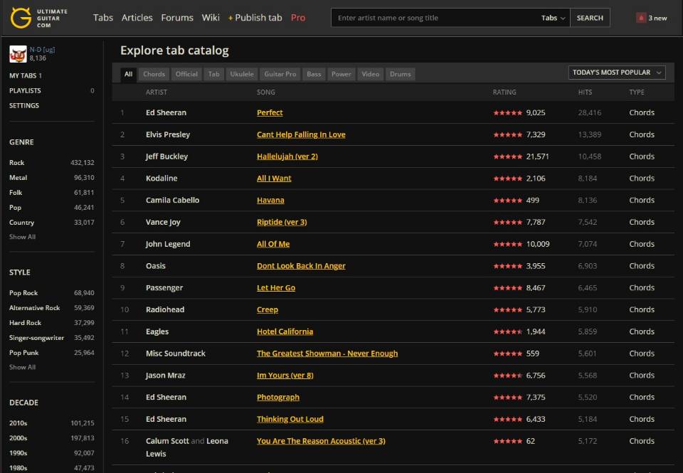This screenshot has width=683, height=473.
Task: Expand Show All under STYLE
Action: [21, 367]
